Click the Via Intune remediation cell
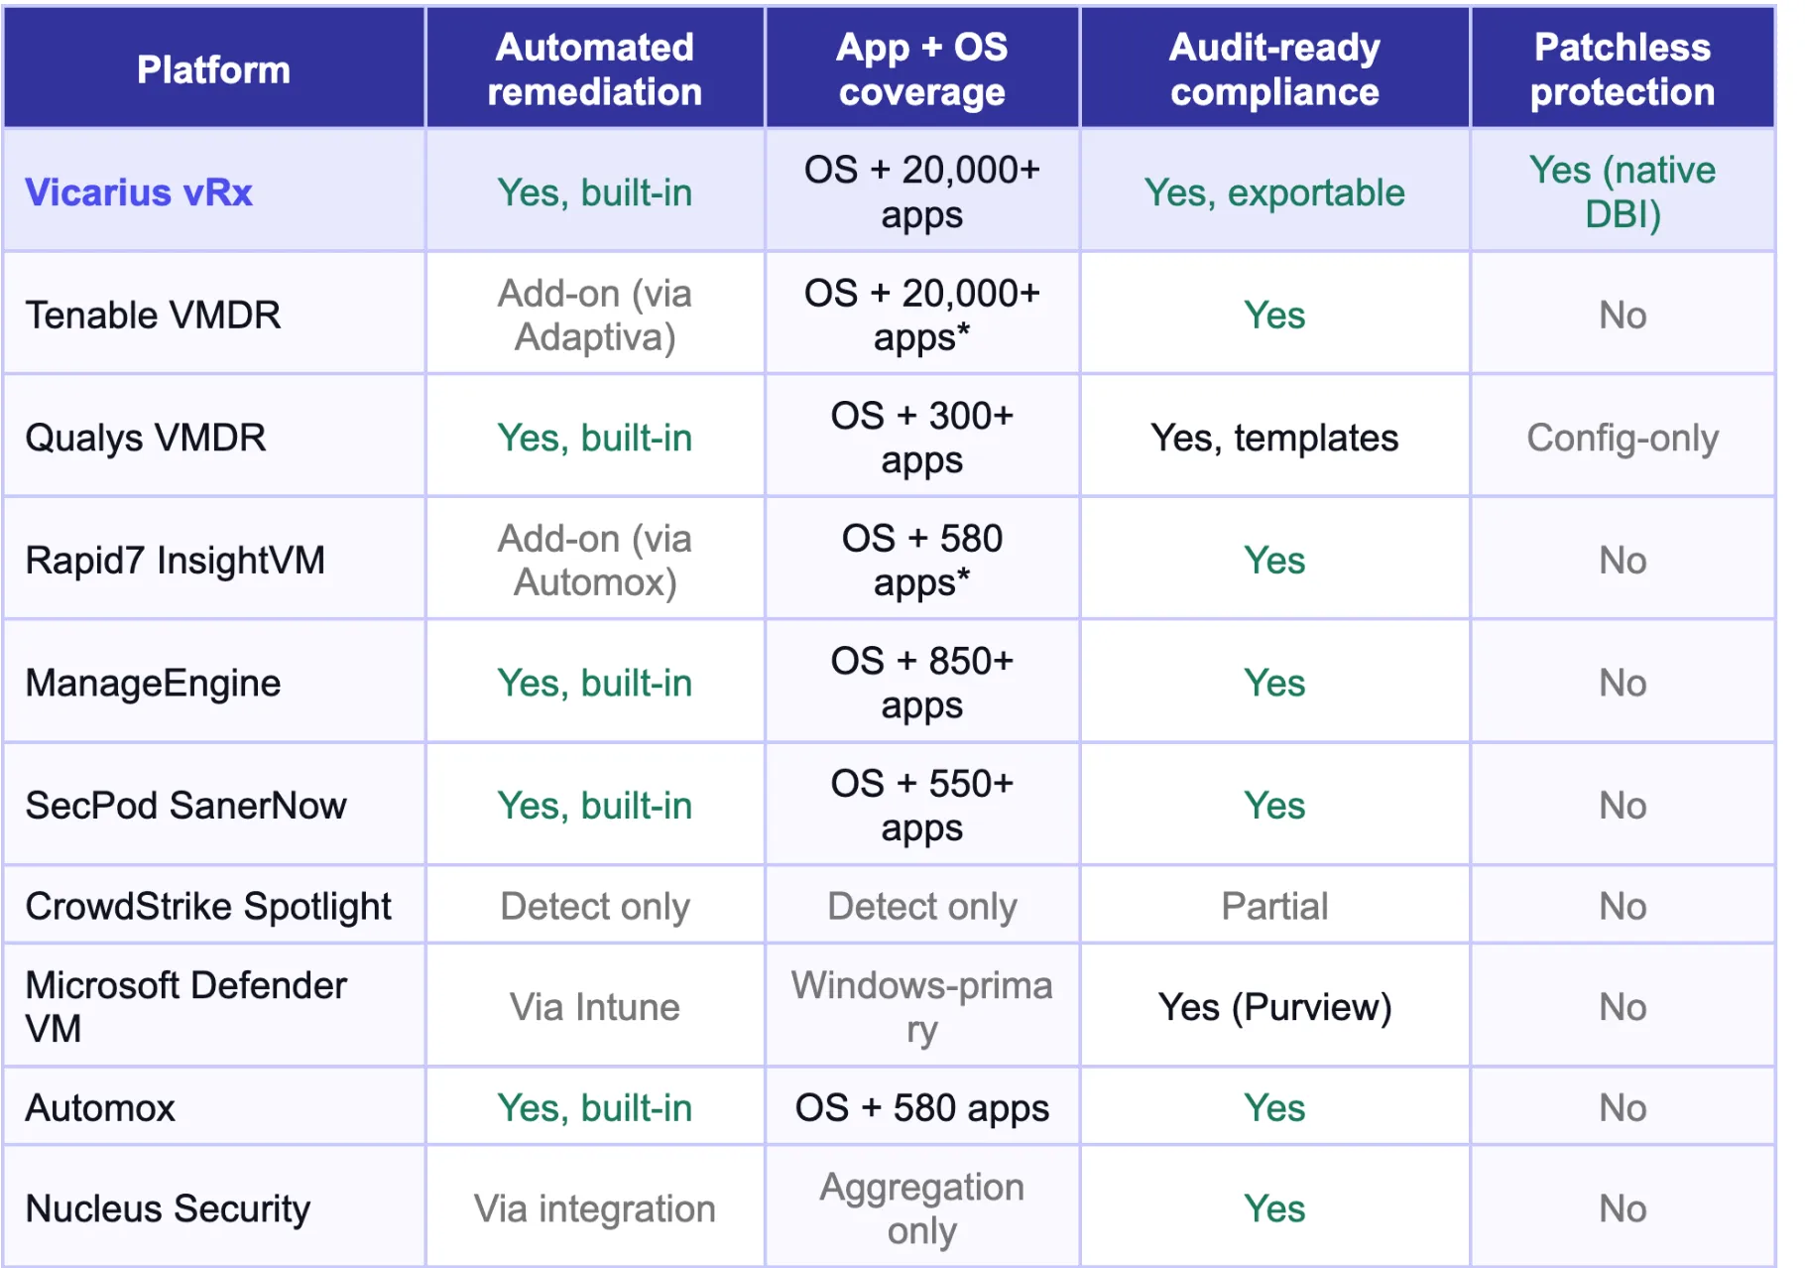Viewport: 1805px width, 1268px height. click(x=595, y=1006)
